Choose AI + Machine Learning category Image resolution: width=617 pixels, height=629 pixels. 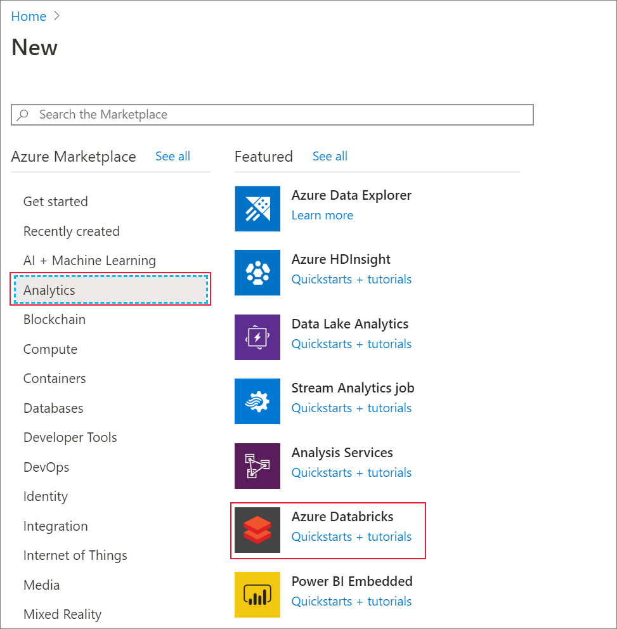(x=89, y=261)
